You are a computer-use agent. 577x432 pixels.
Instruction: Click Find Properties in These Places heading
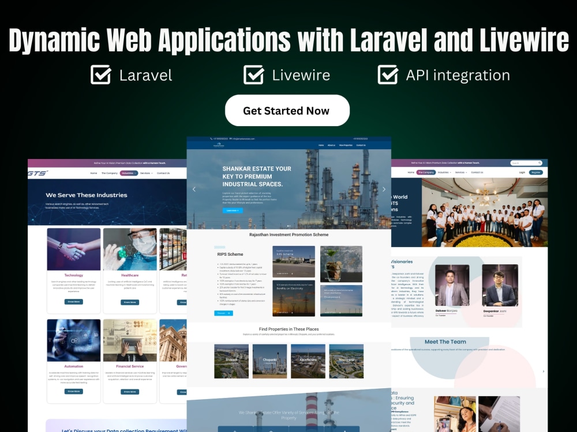pyautogui.click(x=289, y=329)
